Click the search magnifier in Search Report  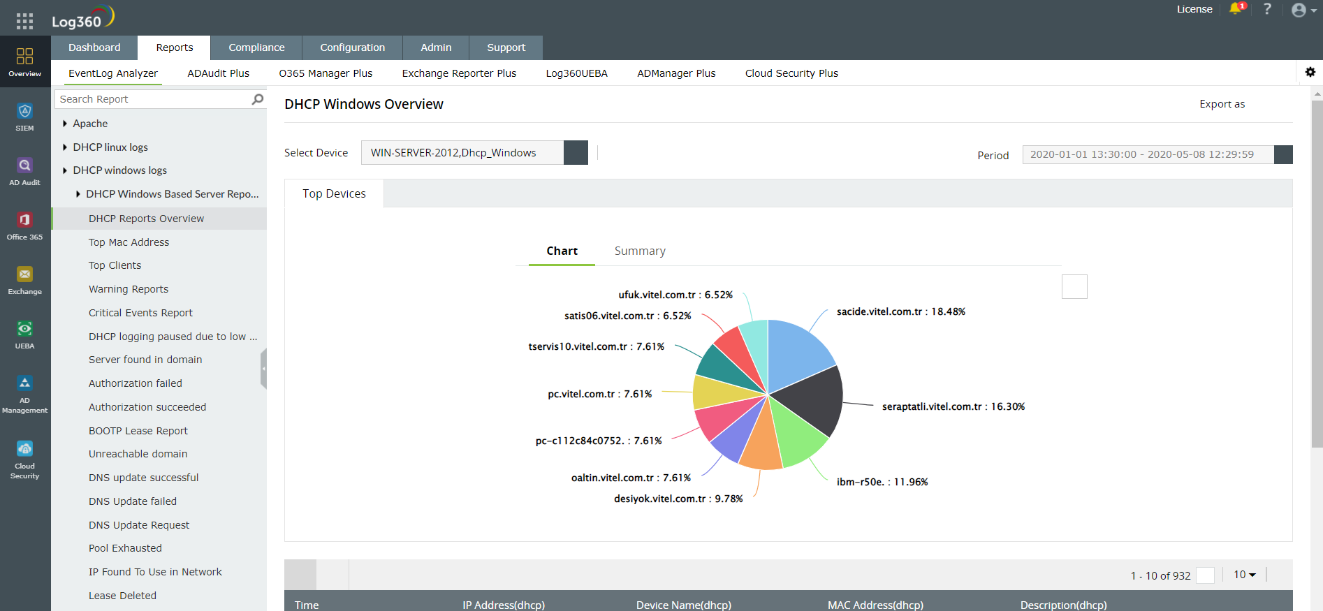point(258,99)
